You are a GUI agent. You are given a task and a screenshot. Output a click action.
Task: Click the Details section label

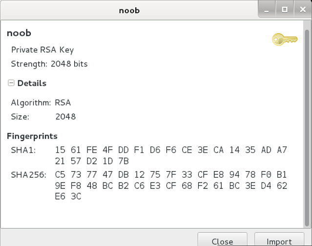point(32,83)
